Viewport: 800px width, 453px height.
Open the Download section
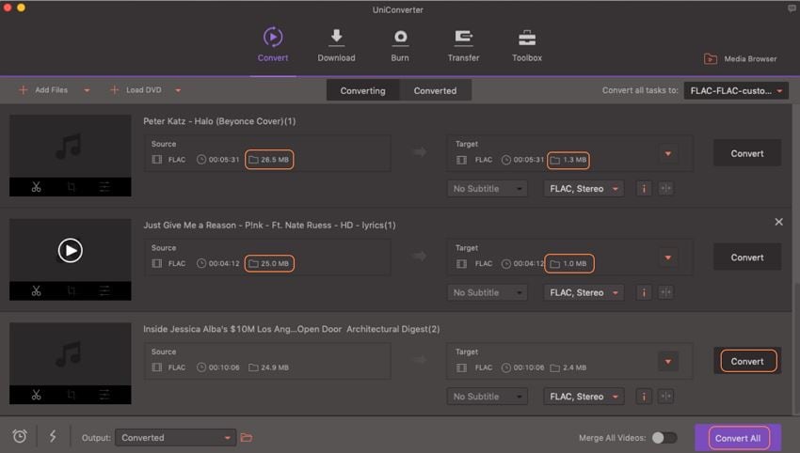point(336,45)
